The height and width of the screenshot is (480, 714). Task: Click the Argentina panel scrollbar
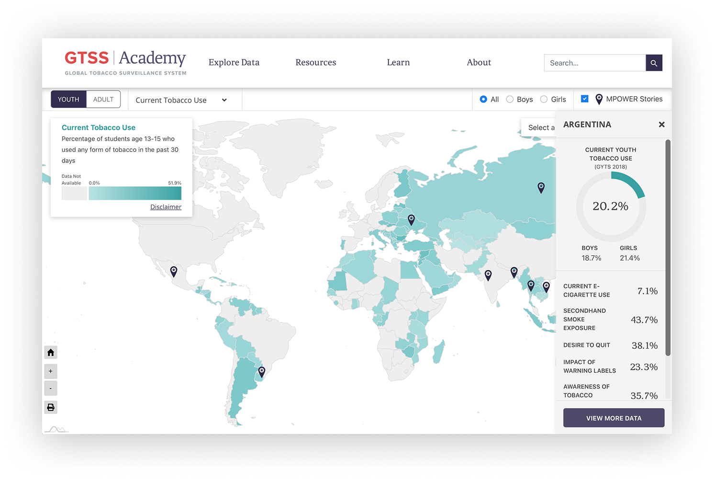click(668, 248)
